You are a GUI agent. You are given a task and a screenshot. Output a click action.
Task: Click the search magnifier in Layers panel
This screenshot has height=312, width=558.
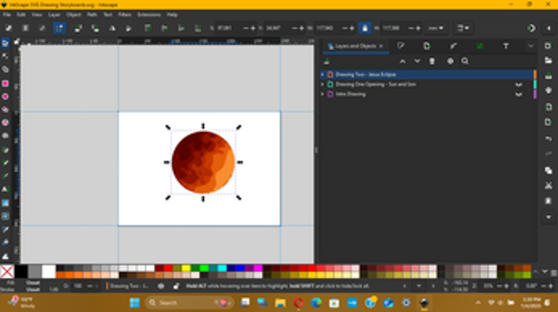point(465,61)
